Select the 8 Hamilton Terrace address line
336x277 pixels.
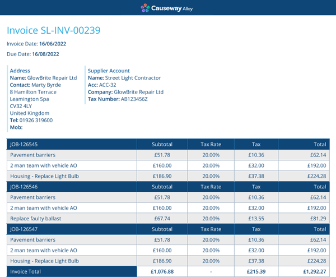pos(33,92)
